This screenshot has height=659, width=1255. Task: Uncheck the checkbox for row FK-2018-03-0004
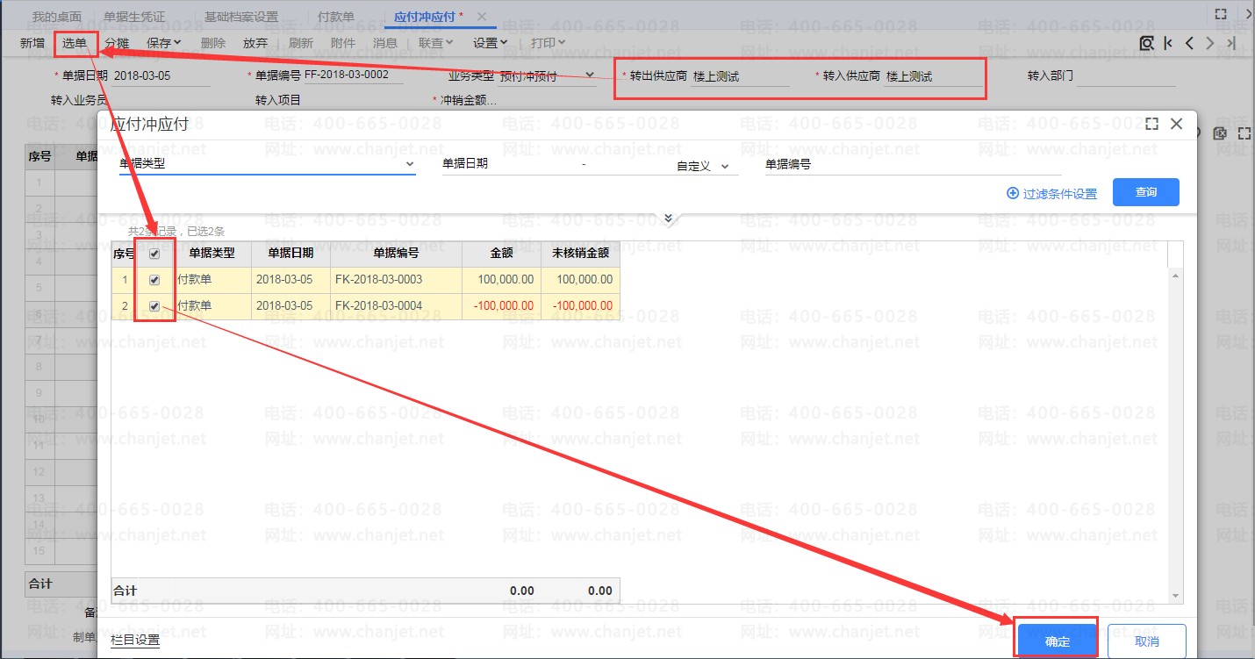point(154,306)
